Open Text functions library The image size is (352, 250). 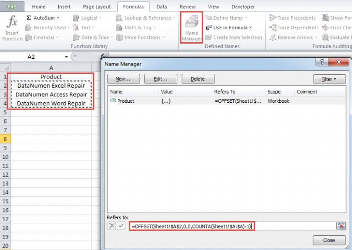(83, 28)
